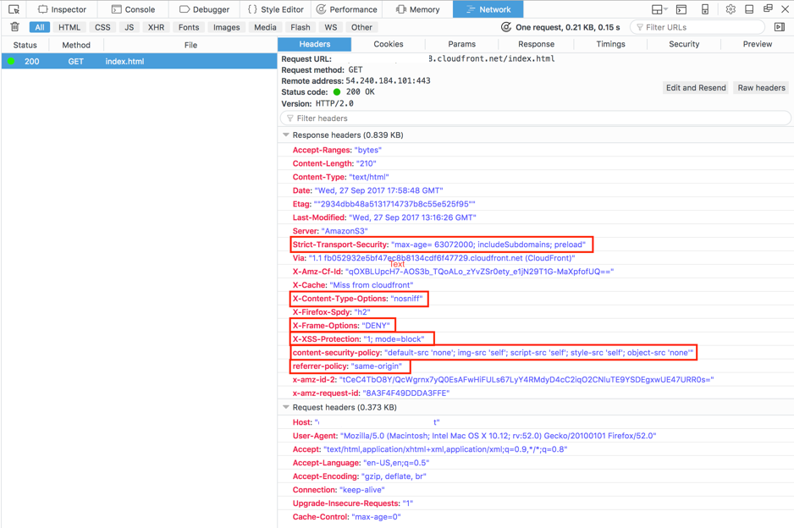The width and height of the screenshot is (794, 528).
Task: Select the element picker tool
Action: [13, 10]
